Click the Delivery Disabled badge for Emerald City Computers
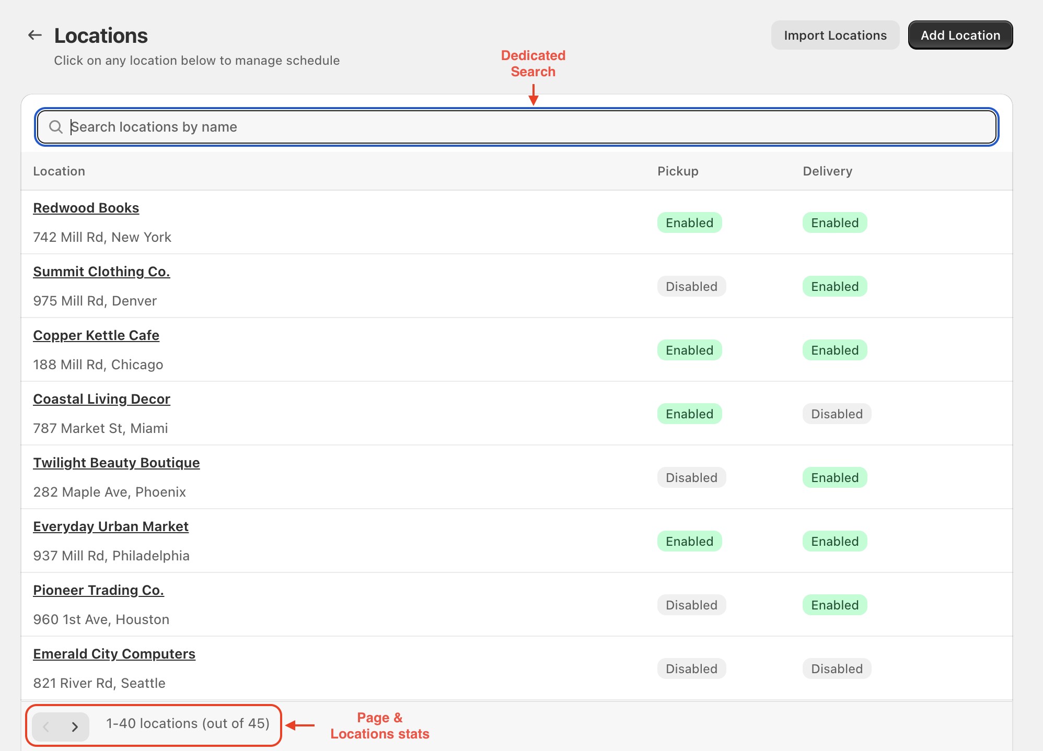 click(x=837, y=669)
